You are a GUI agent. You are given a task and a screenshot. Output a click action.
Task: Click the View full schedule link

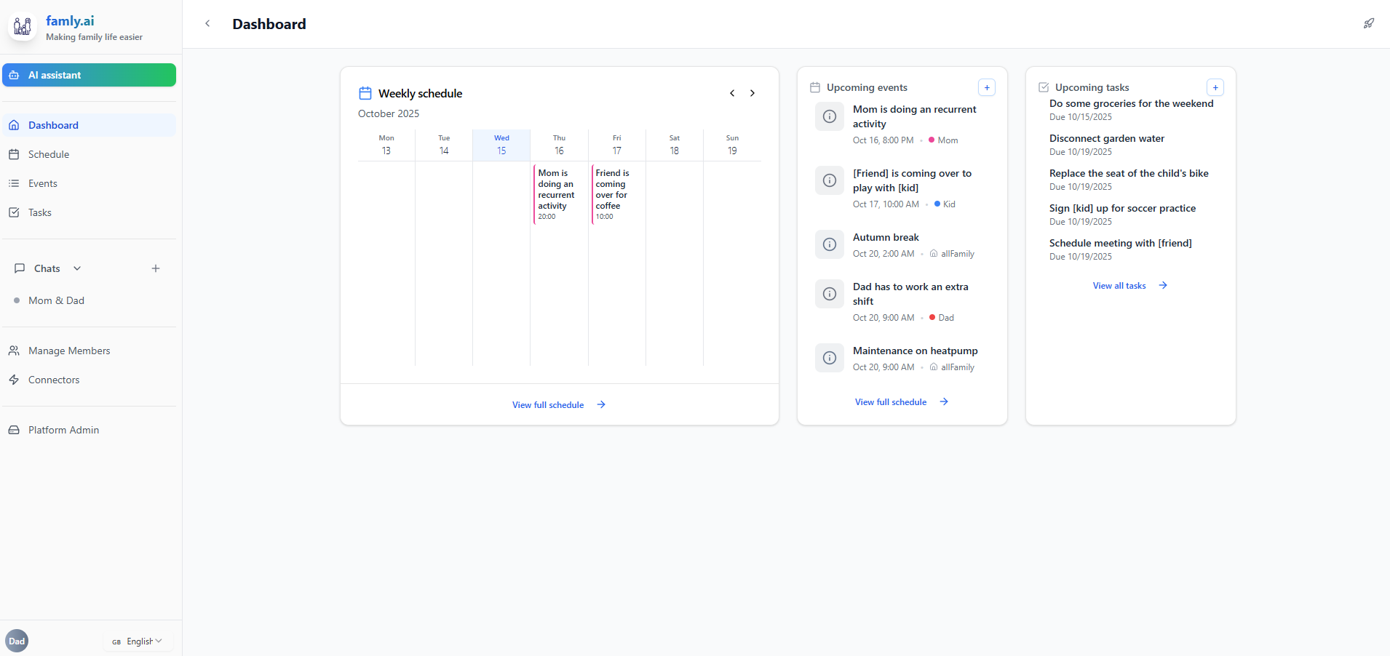(x=548, y=404)
